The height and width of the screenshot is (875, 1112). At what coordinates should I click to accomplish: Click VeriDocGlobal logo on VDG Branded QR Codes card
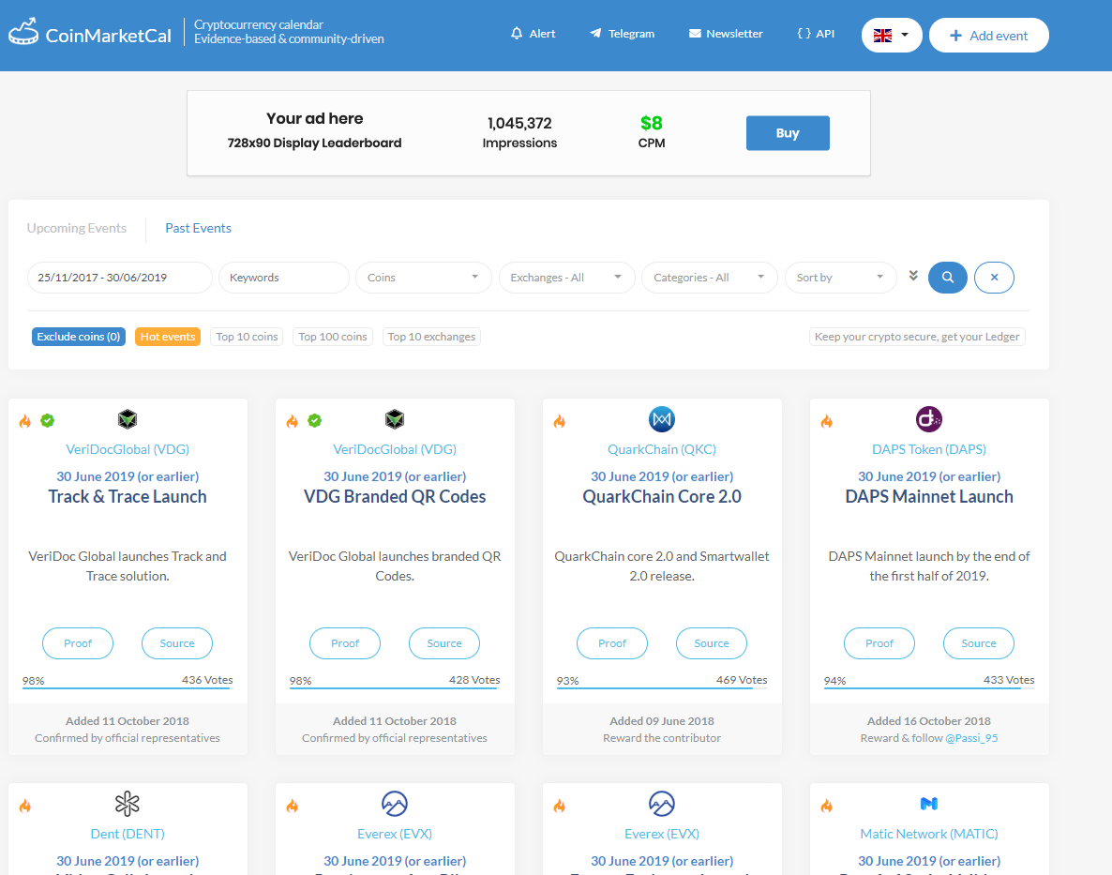[395, 419]
